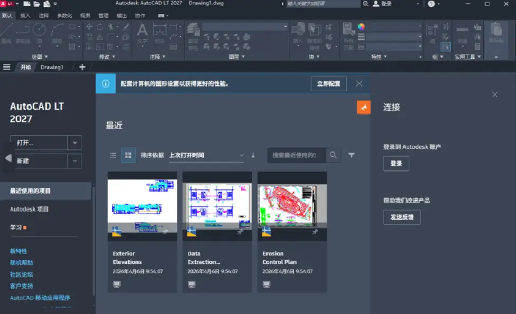Open the 视图 ribbon tab
516x314 pixels.
[x=85, y=16]
